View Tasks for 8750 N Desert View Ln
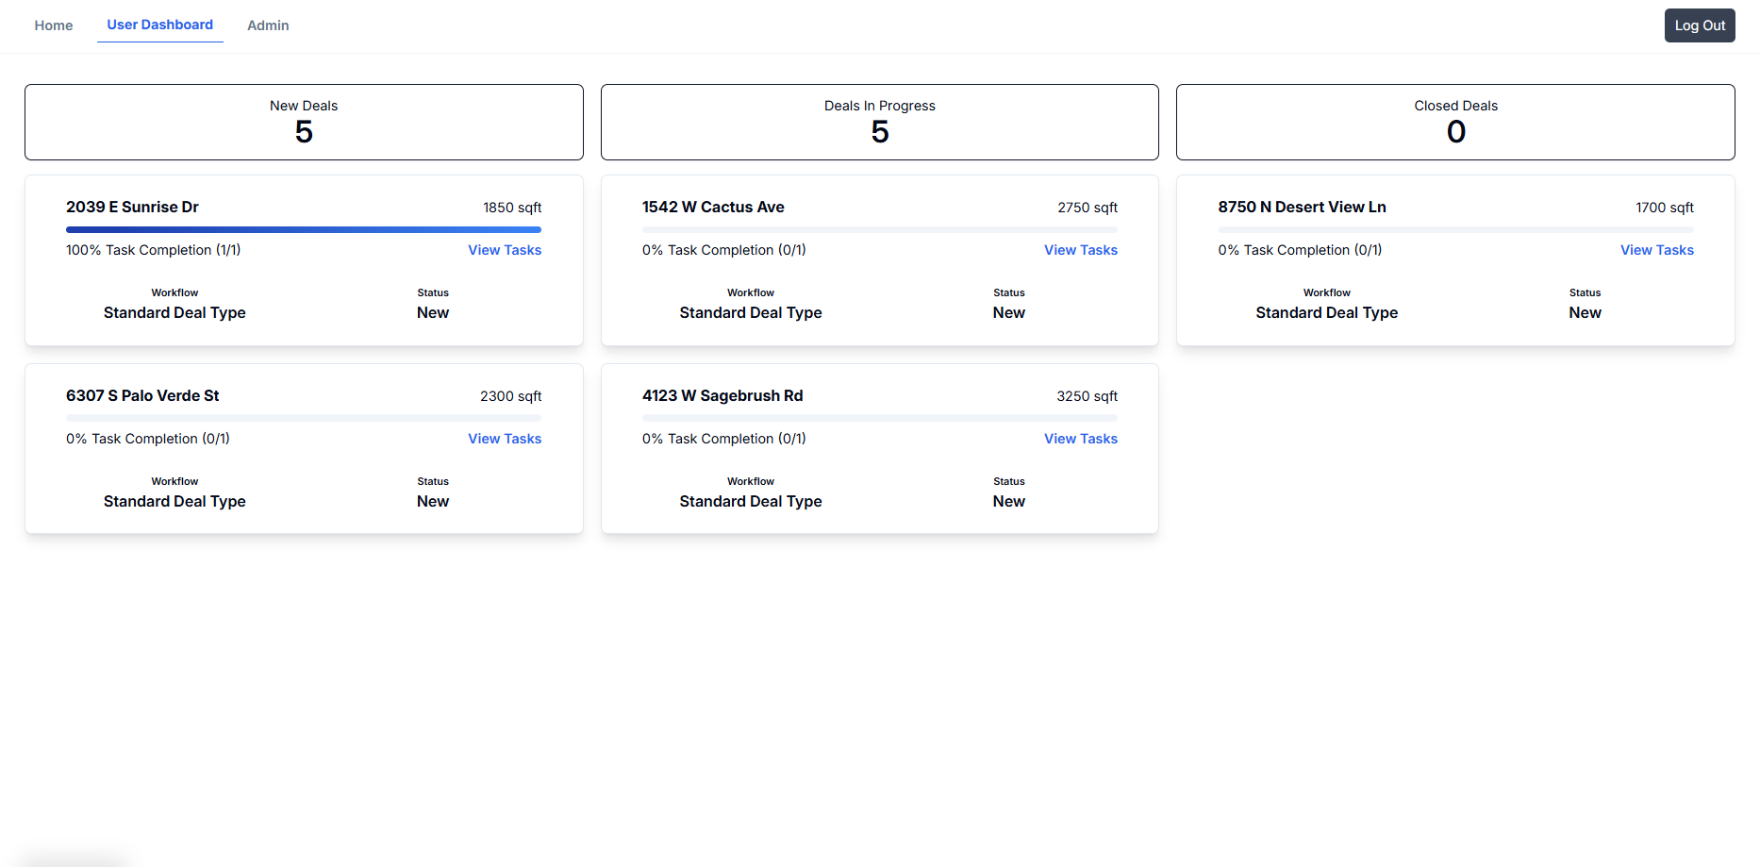 click(x=1657, y=250)
